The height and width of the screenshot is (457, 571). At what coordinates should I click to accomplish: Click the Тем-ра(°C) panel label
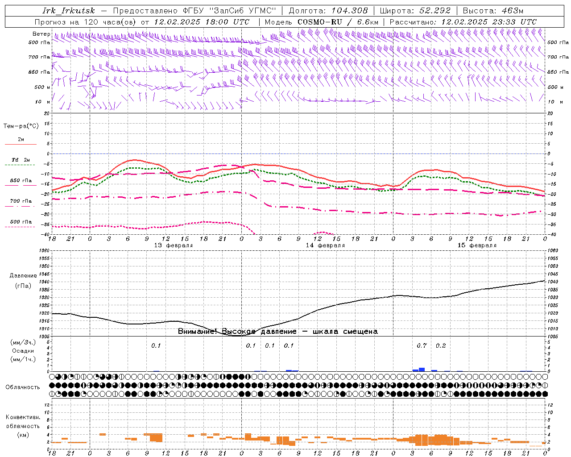pyautogui.click(x=21, y=126)
